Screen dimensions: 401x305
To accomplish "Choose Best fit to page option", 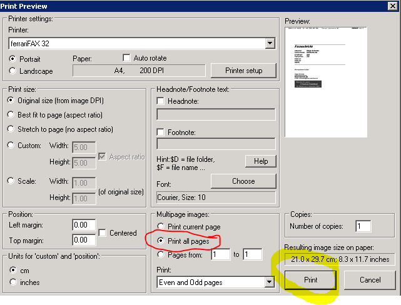I will tap(13, 115).
